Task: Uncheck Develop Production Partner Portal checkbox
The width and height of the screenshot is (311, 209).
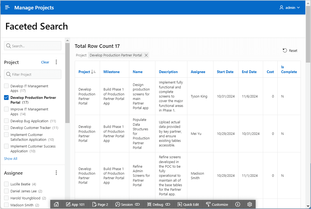Action: [x=6, y=97]
